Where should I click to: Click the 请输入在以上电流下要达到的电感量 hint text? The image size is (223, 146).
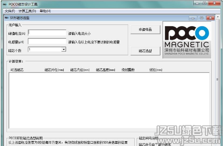point(94,42)
